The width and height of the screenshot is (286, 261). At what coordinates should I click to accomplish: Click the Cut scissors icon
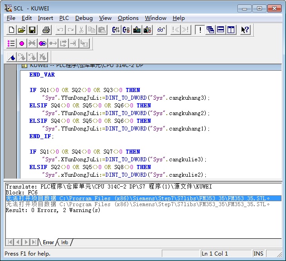coord(81,30)
